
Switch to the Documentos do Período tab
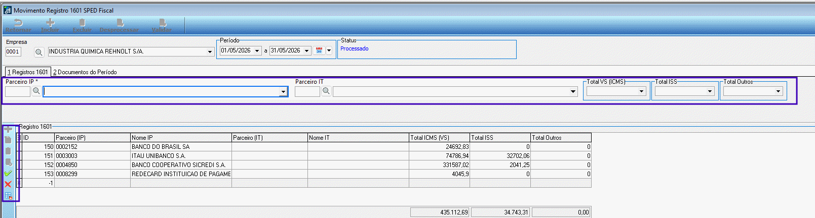[85, 72]
